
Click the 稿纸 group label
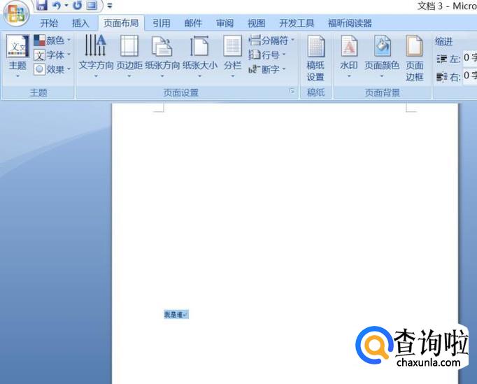click(315, 92)
